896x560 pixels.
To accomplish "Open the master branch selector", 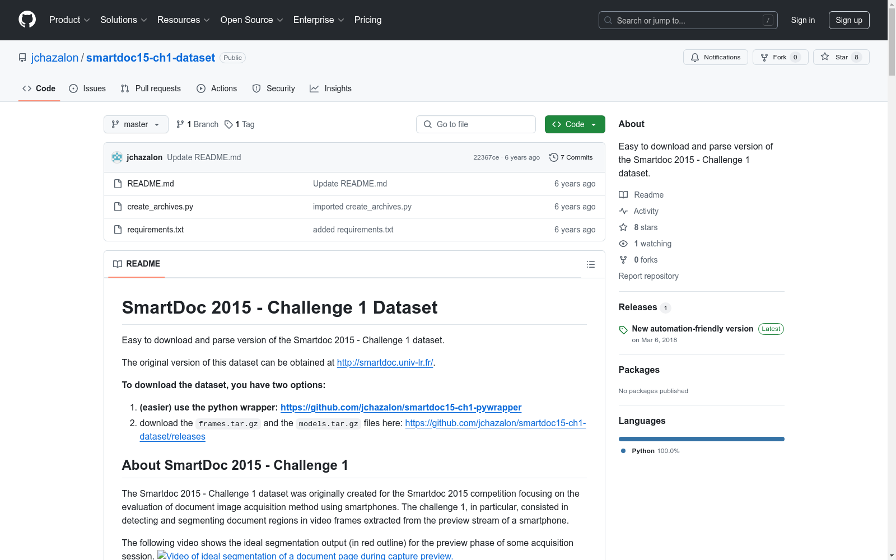I will pos(136,124).
